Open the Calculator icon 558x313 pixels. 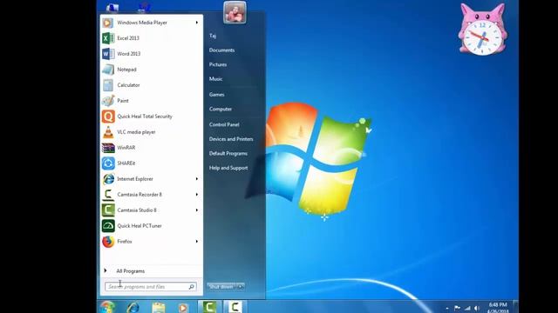point(108,85)
